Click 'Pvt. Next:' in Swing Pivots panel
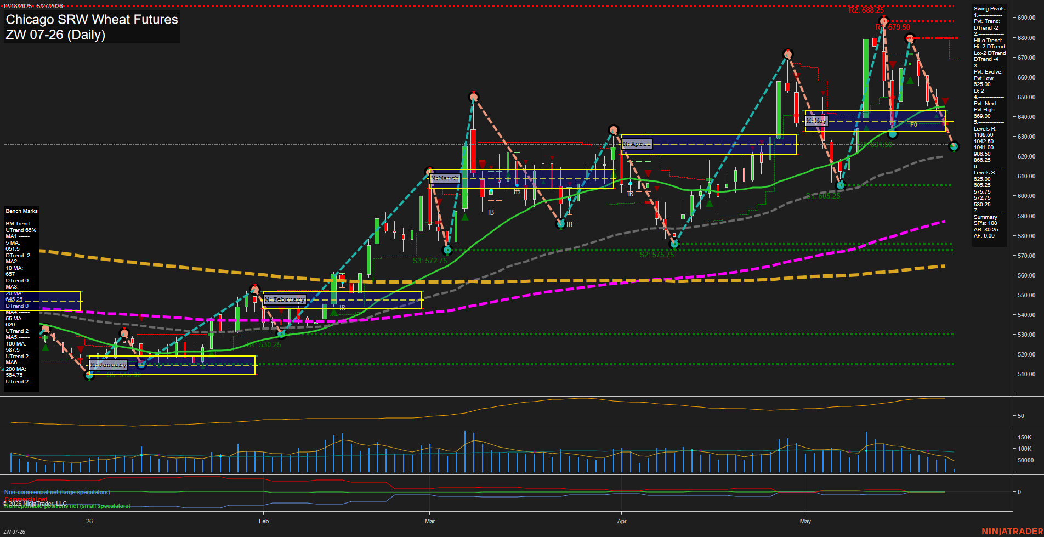 (x=985, y=104)
